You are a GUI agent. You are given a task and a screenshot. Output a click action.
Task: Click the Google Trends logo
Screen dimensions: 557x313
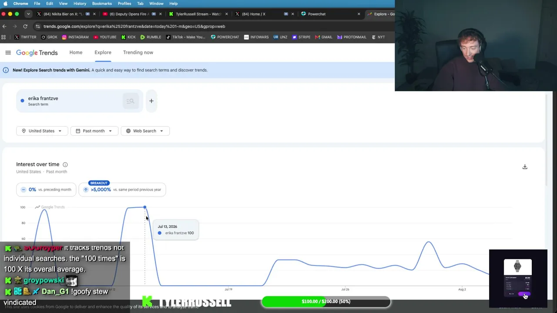(x=37, y=53)
